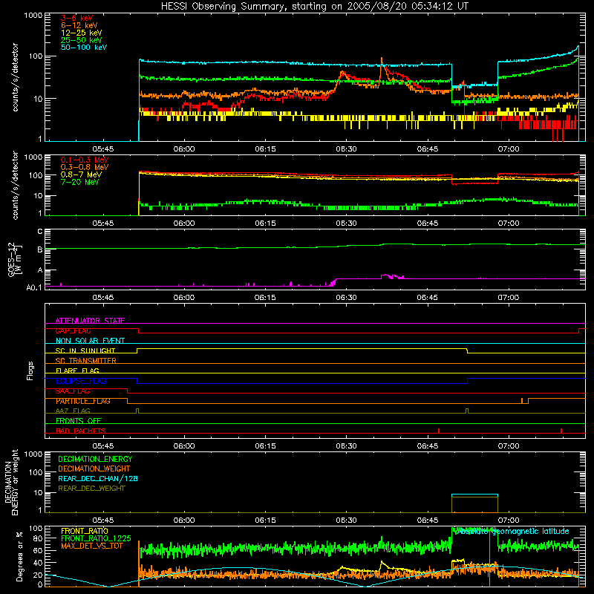594x594 pixels.
Task: Click the HESSI Observing Summary plot title
Action: (x=314, y=7)
